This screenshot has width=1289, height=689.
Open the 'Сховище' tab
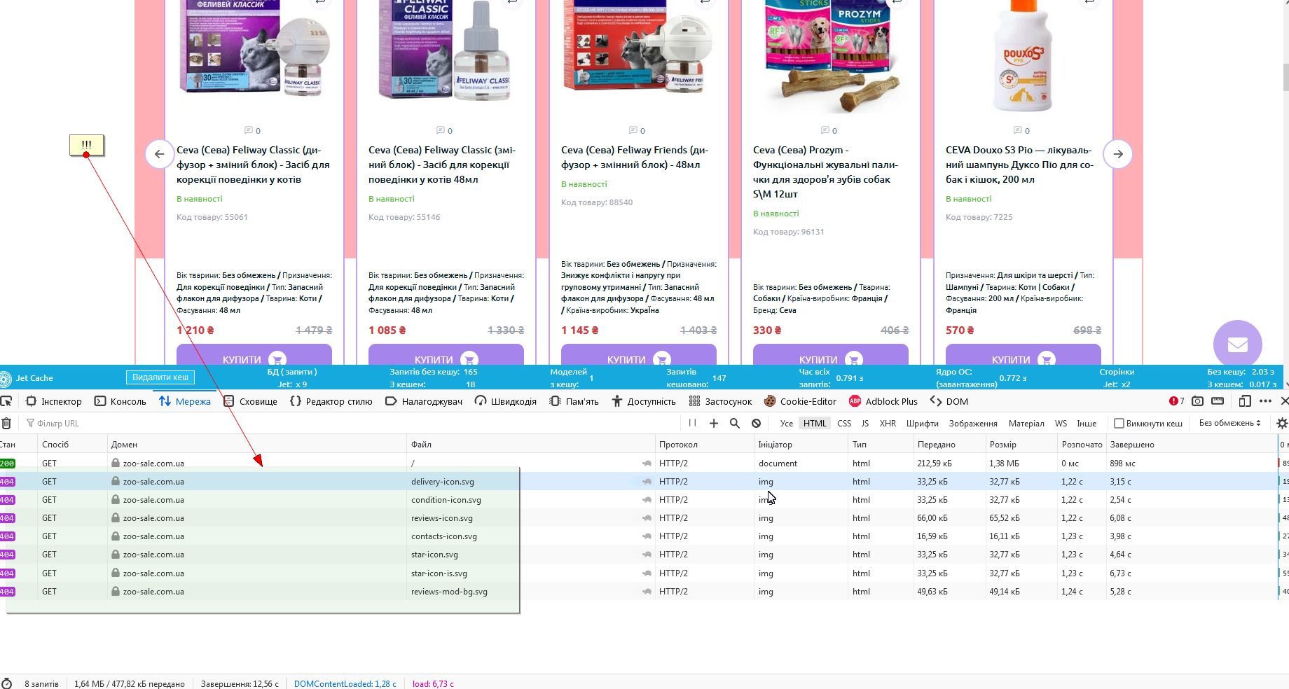click(x=250, y=401)
